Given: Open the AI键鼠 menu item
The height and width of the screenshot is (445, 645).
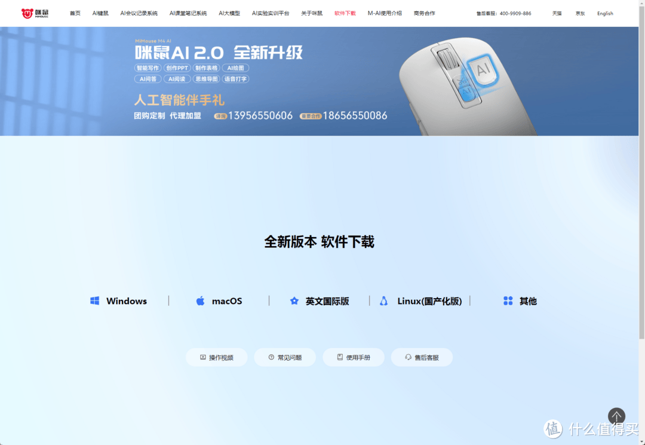Looking at the screenshot, I should pyautogui.click(x=100, y=13).
